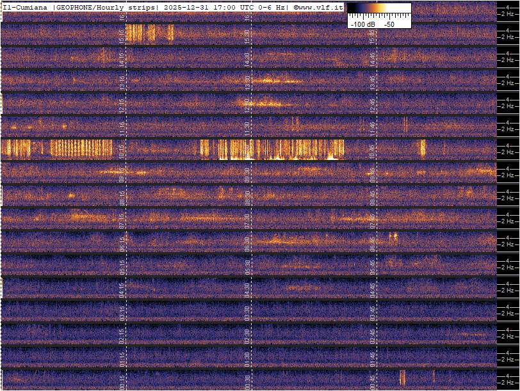Select the 04:15 time marker
The height and width of the screenshot is (391, 520).
(122, 289)
